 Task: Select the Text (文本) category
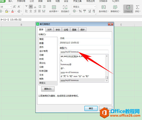point(48,75)
